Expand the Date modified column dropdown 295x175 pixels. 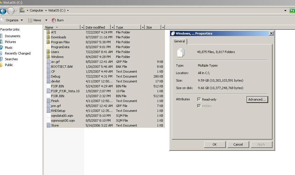[112, 27]
